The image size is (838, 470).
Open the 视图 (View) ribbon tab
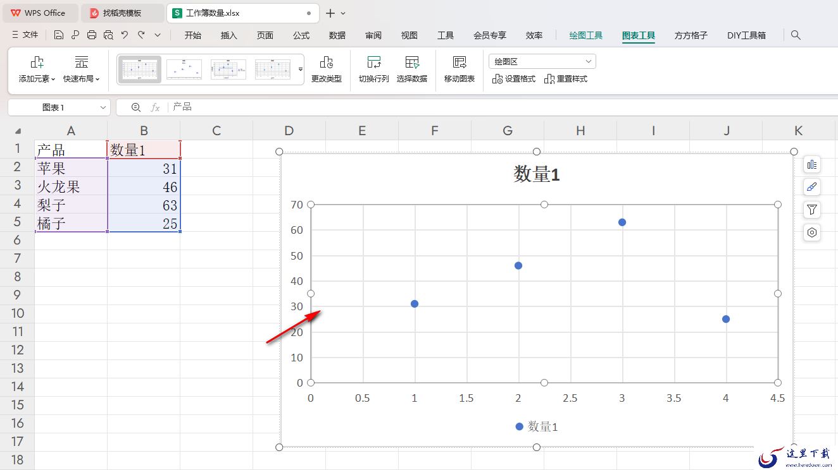[410, 35]
